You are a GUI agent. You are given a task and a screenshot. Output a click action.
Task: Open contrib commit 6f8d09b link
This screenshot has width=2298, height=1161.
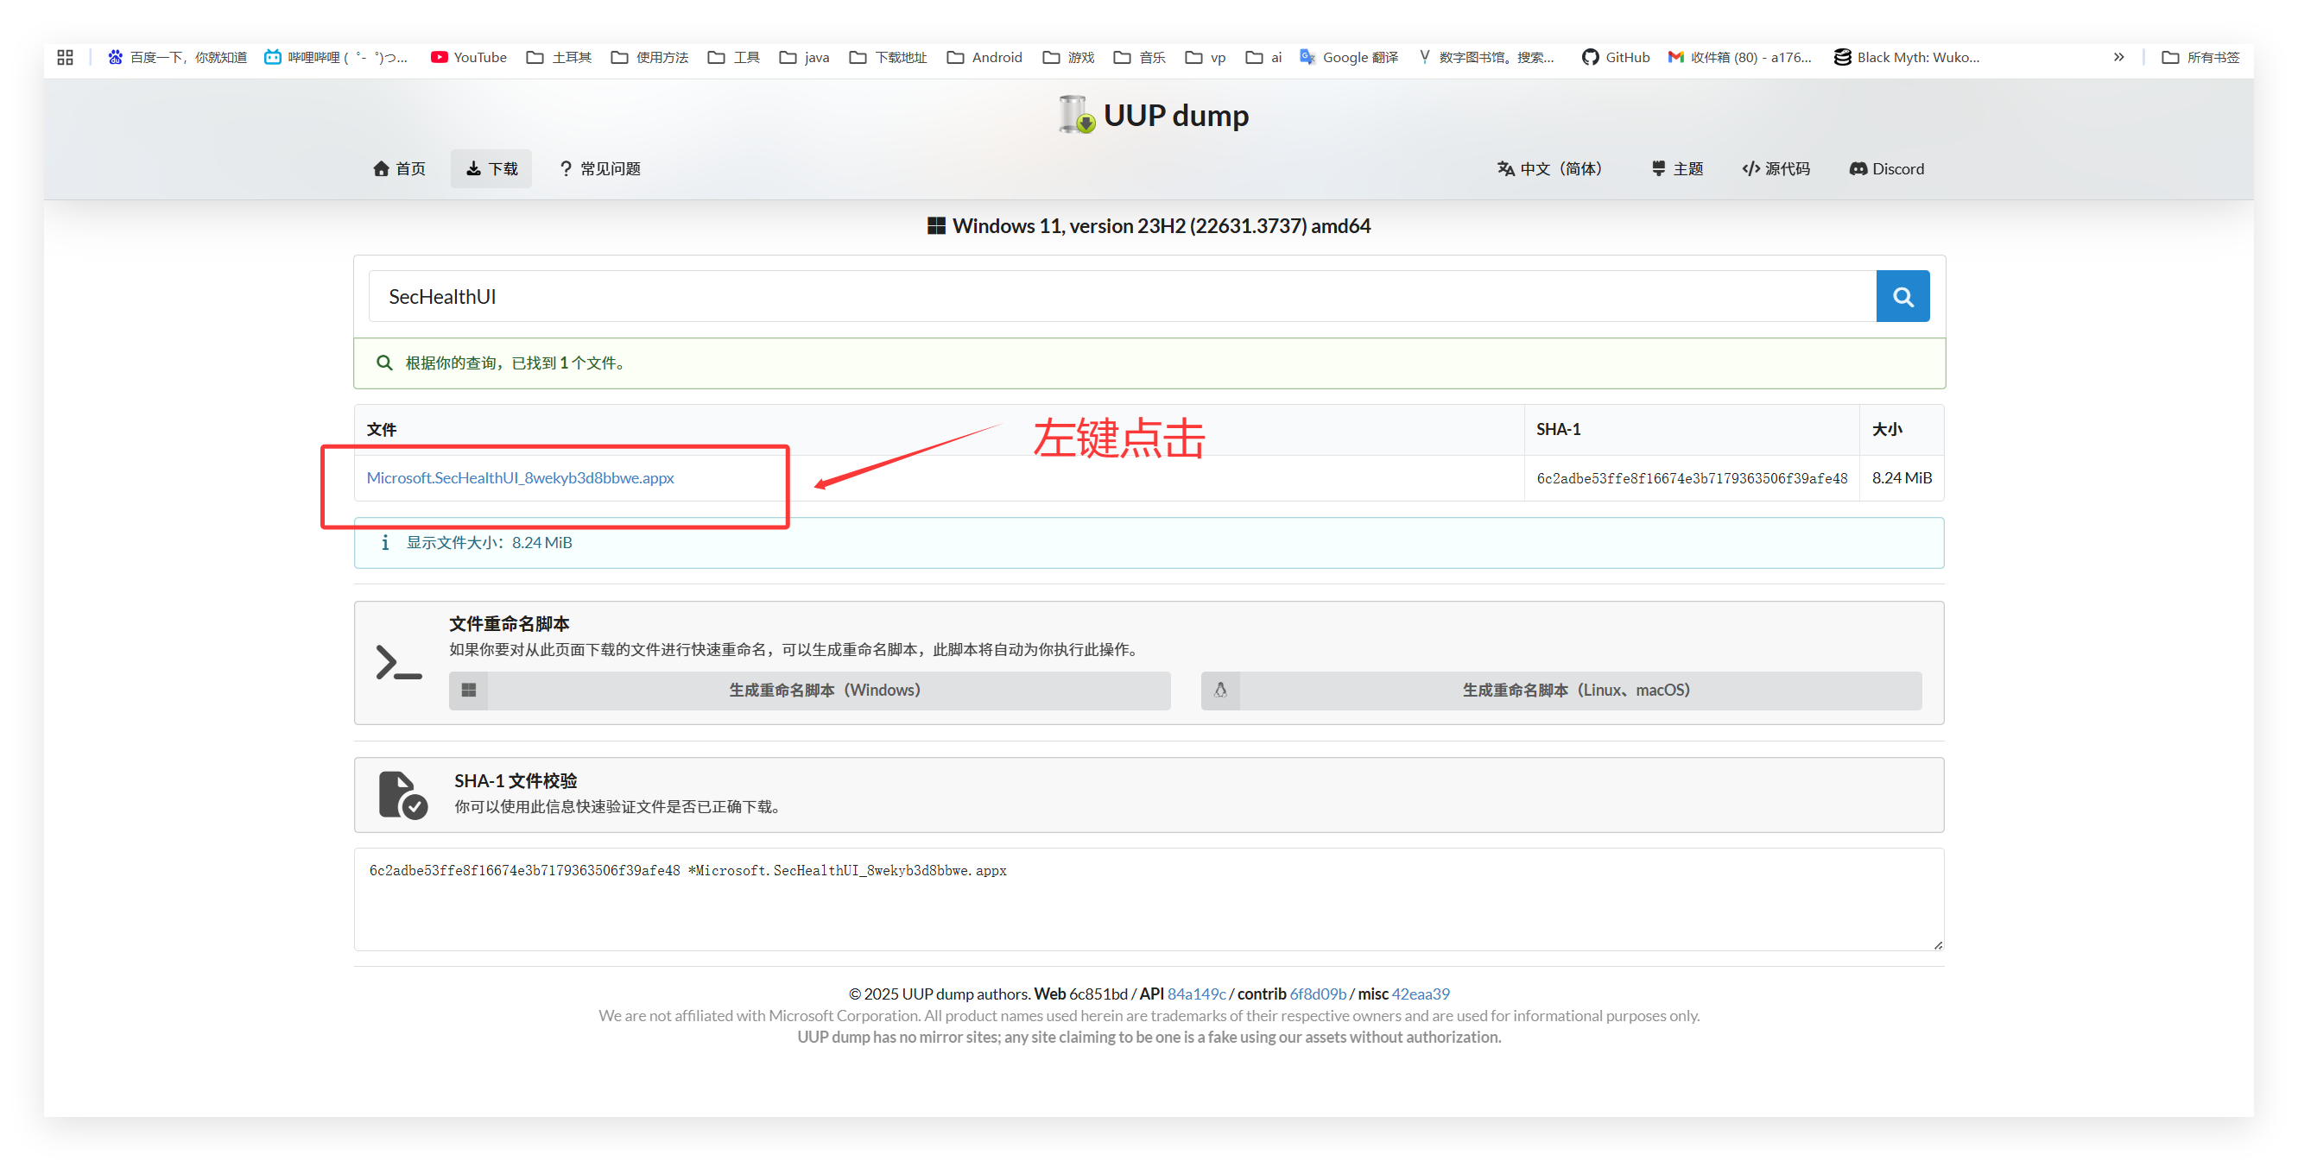tap(1318, 994)
